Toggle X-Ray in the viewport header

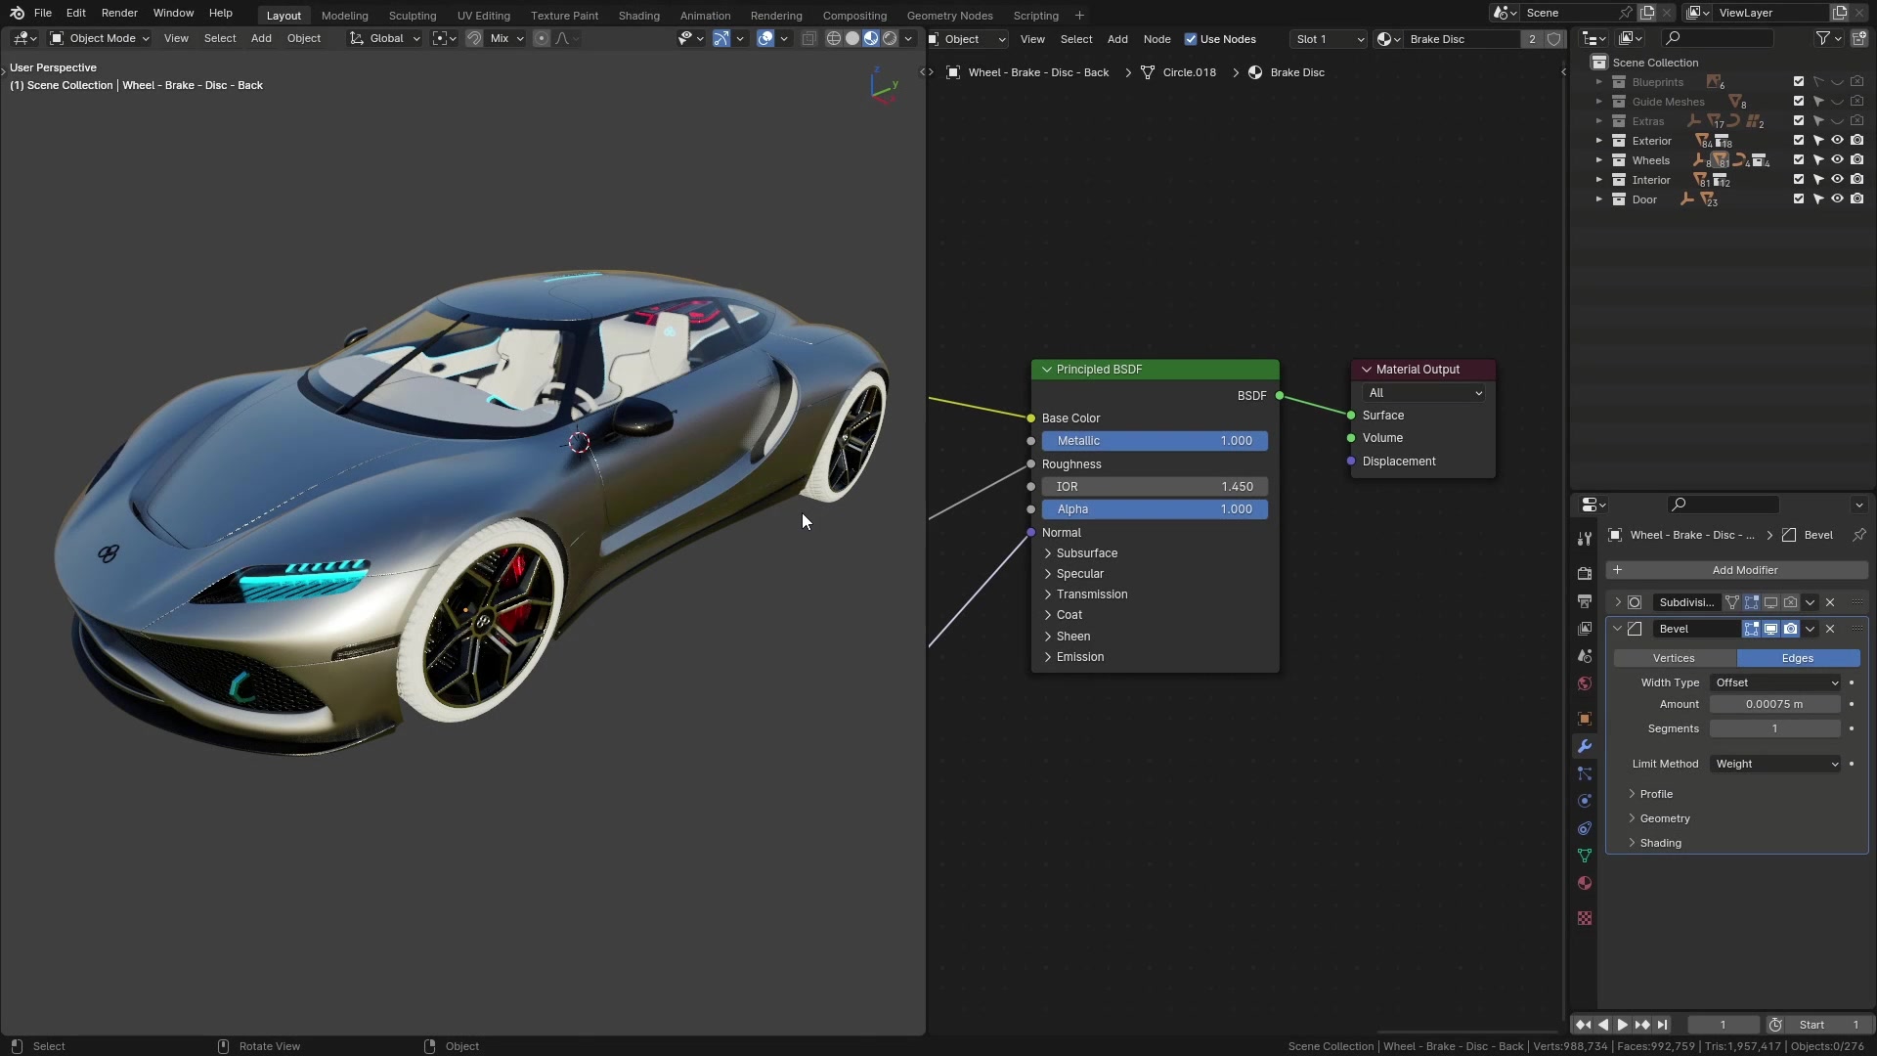808,38
